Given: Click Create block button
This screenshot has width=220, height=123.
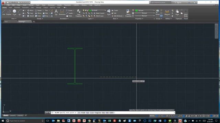Looking at the screenshot, I should pyautogui.click(x=115, y=11).
